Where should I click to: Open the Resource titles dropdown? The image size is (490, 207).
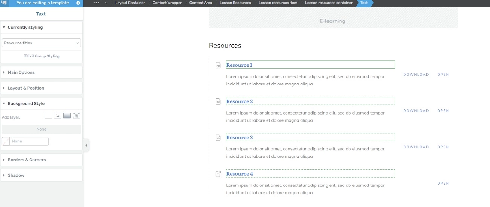tap(42, 43)
